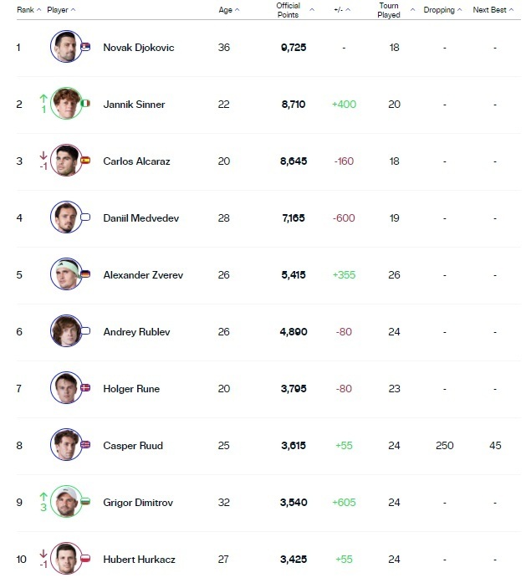Sort by the Next Best column
Viewport: 526px width, 583px height.
click(x=493, y=10)
